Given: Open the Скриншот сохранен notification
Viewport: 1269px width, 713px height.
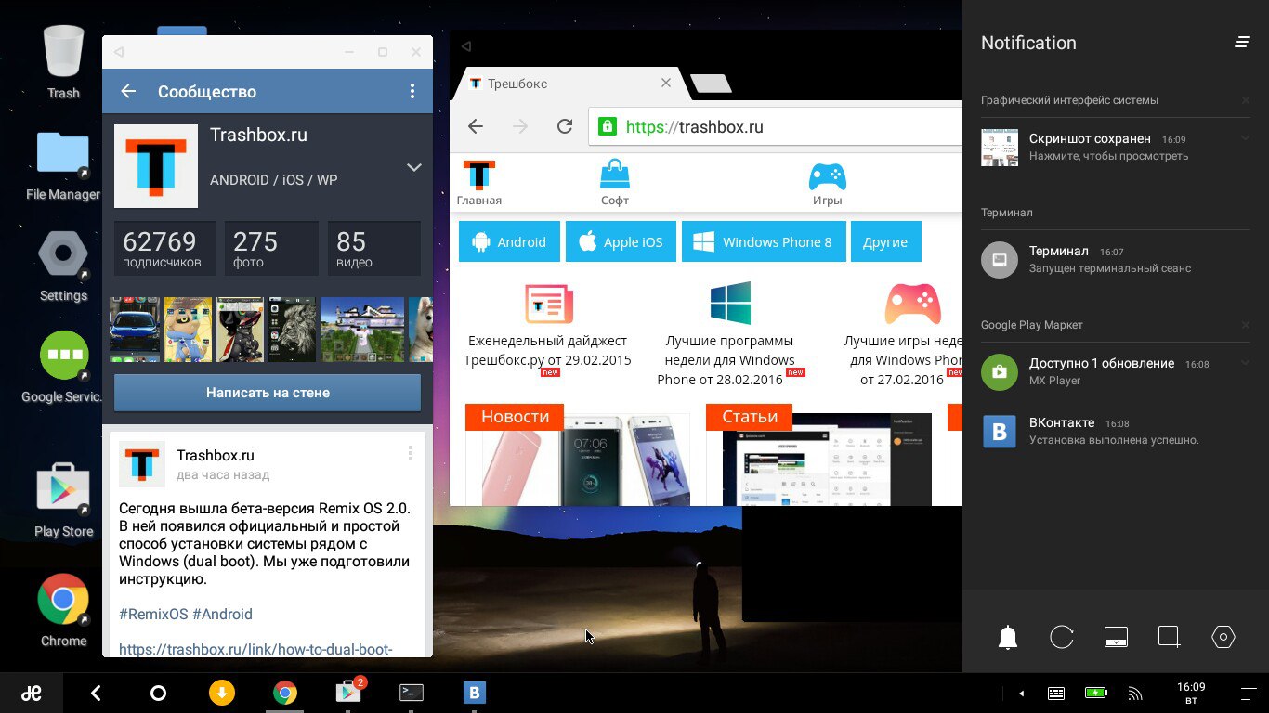Looking at the screenshot, I should 1116,147.
